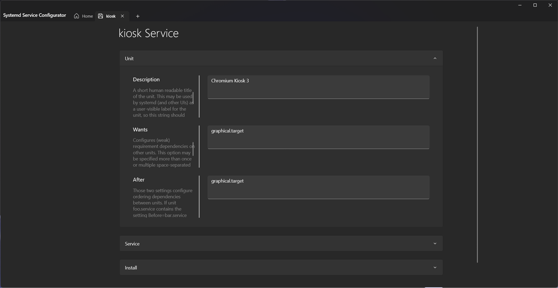
Task: Focus the Wants input field
Action: click(x=318, y=137)
